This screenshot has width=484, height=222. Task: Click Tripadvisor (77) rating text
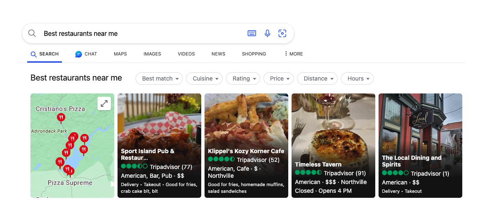171,167
